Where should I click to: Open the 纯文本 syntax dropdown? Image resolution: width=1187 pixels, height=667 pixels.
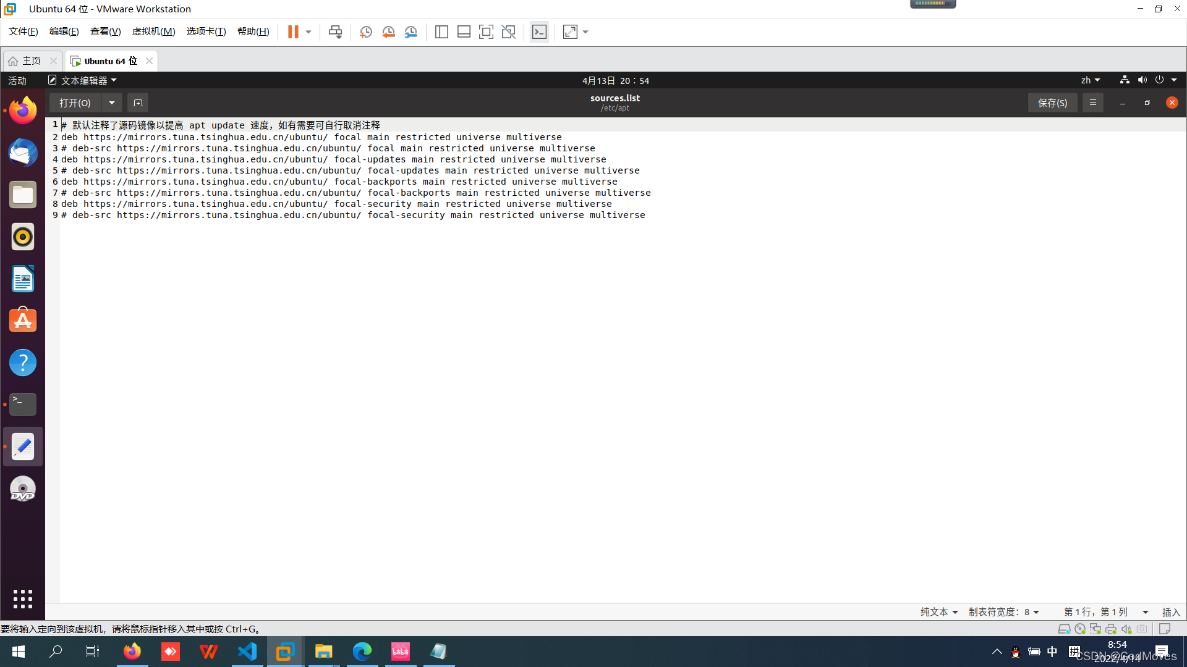[x=938, y=612]
